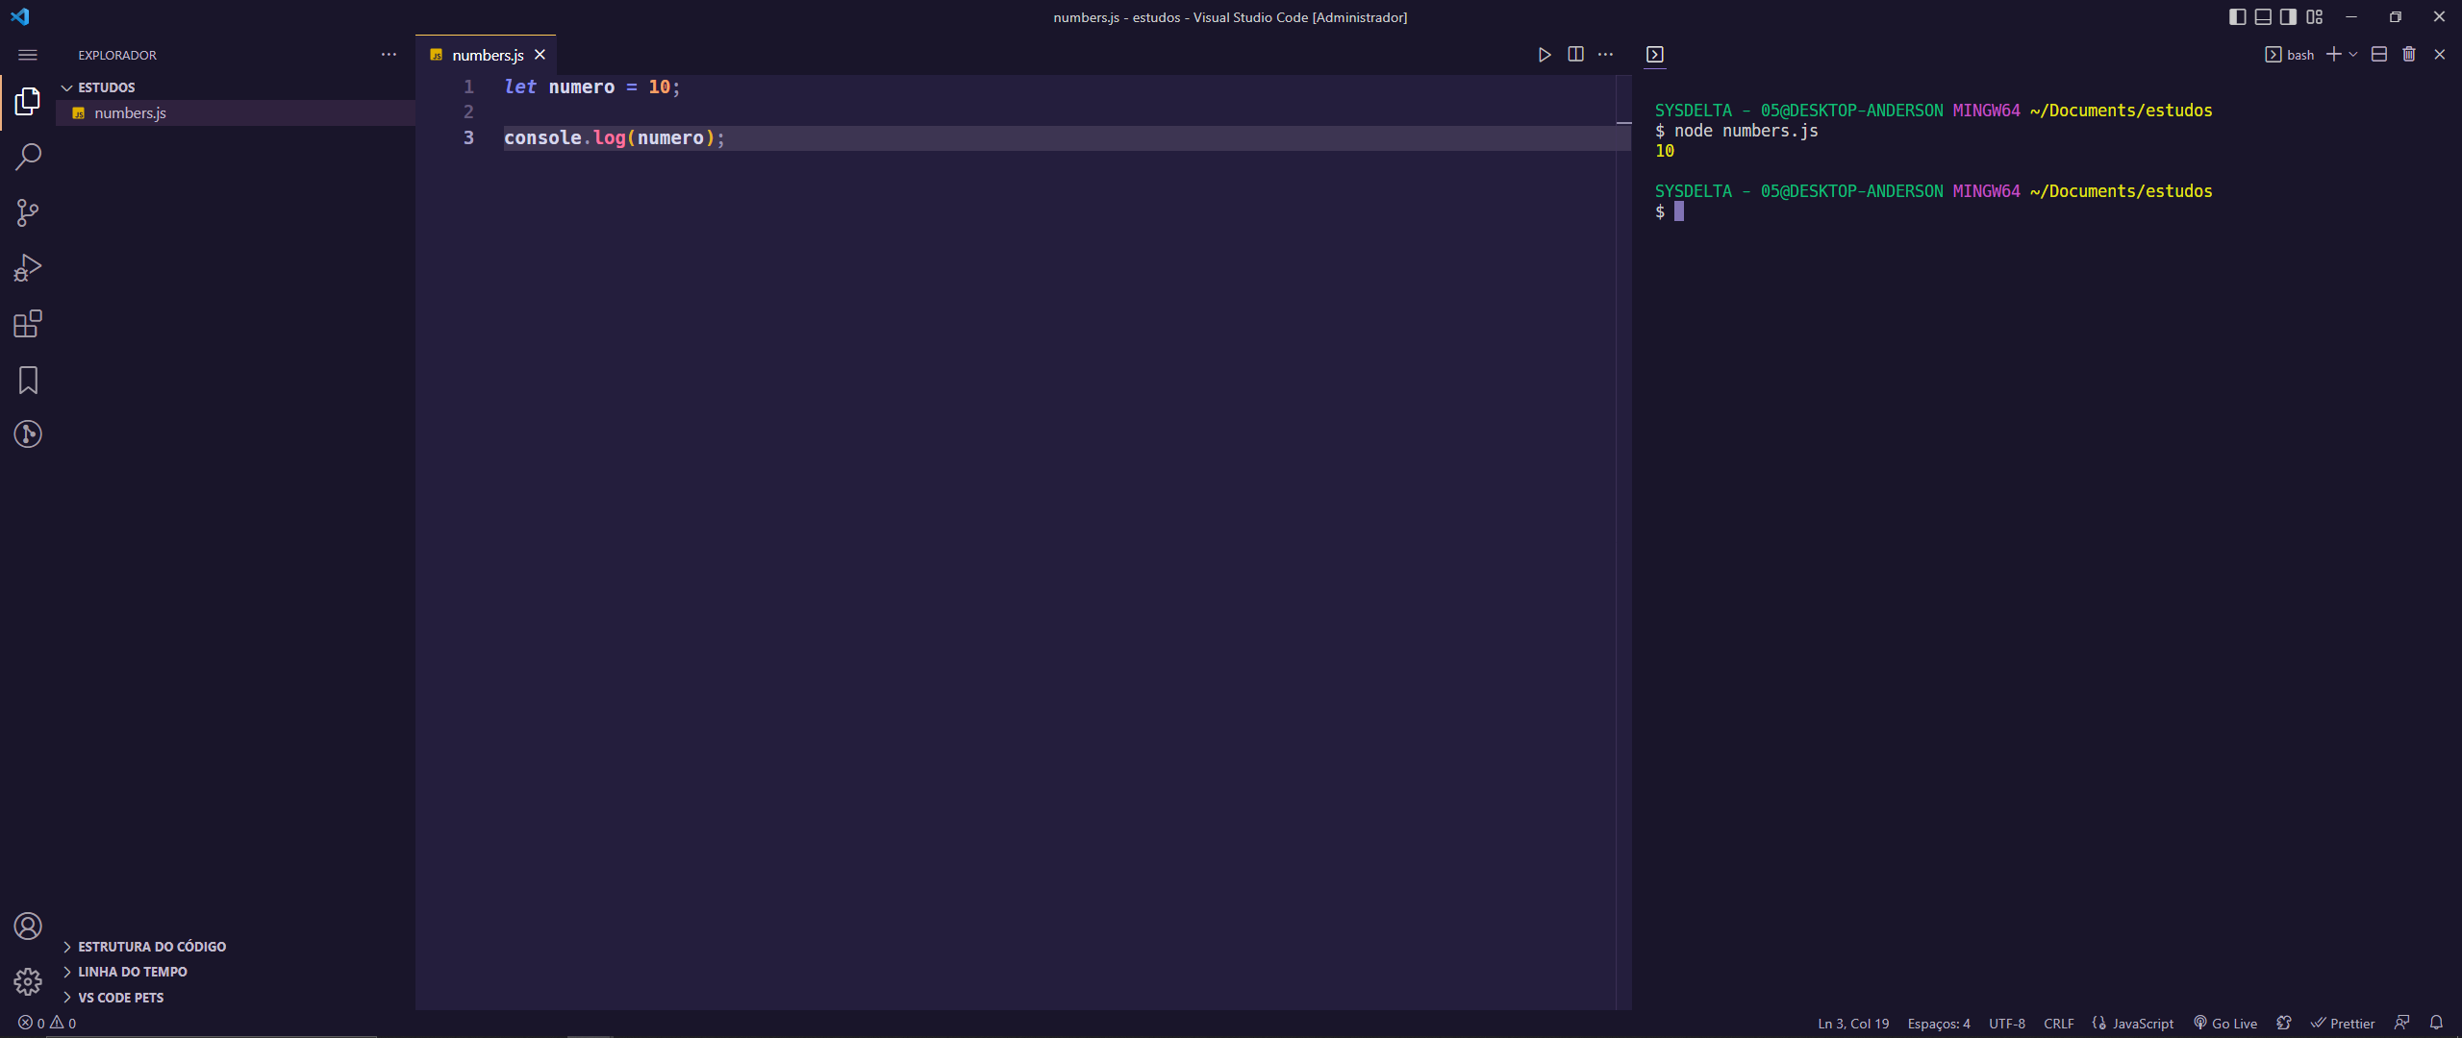Image resolution: width=2462 pixels, height=1038 pixels.
Task: Toggle the primary side bar
Action: (2238, 17)
